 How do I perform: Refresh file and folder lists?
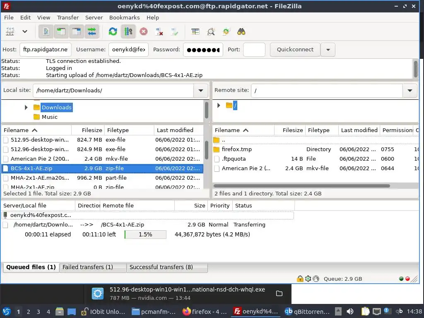click(113, 31)
